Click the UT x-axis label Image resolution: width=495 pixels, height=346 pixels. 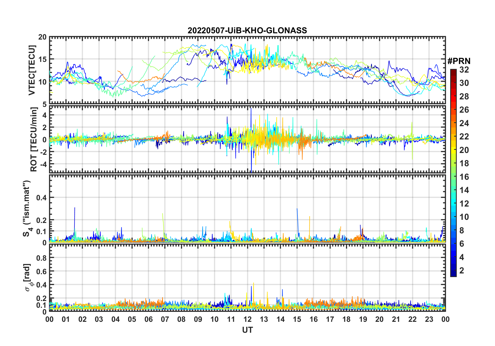coord(247,330)
